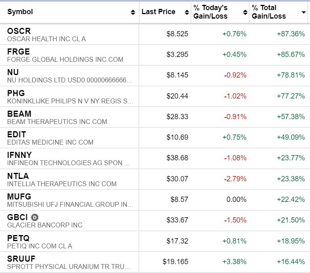
Task: Click the IFNNY Infineon ticker
Action: coord(19,155)
